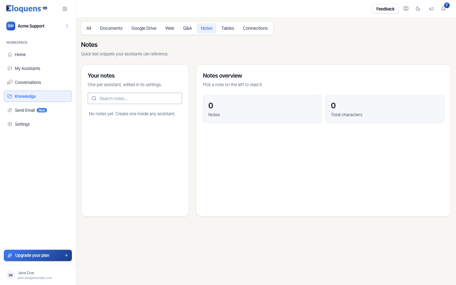Click the SW workspace avatar
Viewport: 456px width, 285px height.
tap(11, 26)
